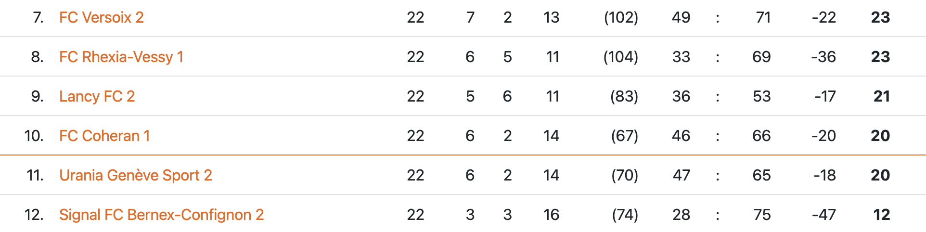Select Signal FC Bernex-Confignon 2's 12 points

click(881, 215)
